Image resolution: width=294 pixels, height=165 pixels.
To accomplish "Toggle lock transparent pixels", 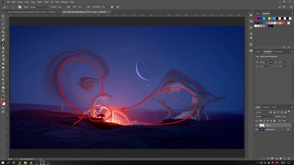I will (x=261, y=121).
